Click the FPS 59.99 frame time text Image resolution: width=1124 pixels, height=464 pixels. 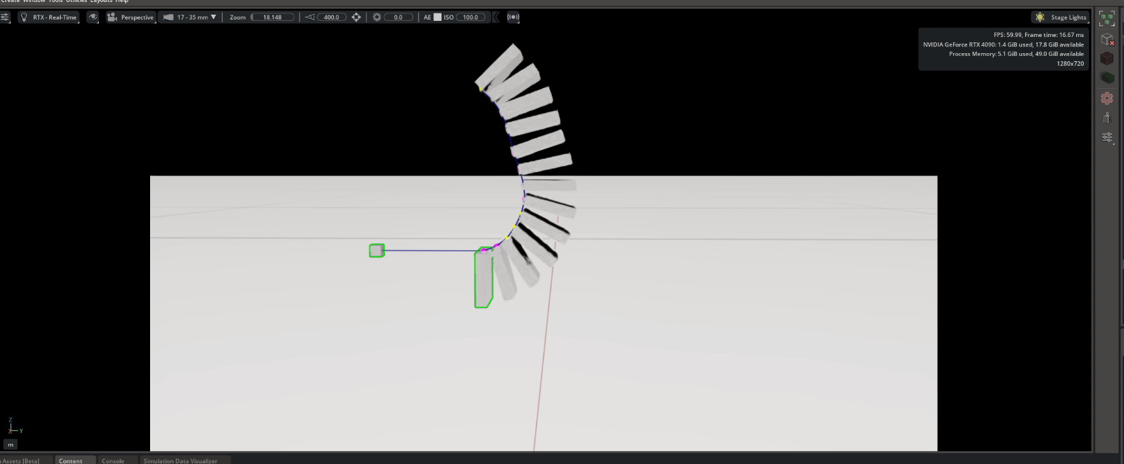(1039, 35)
